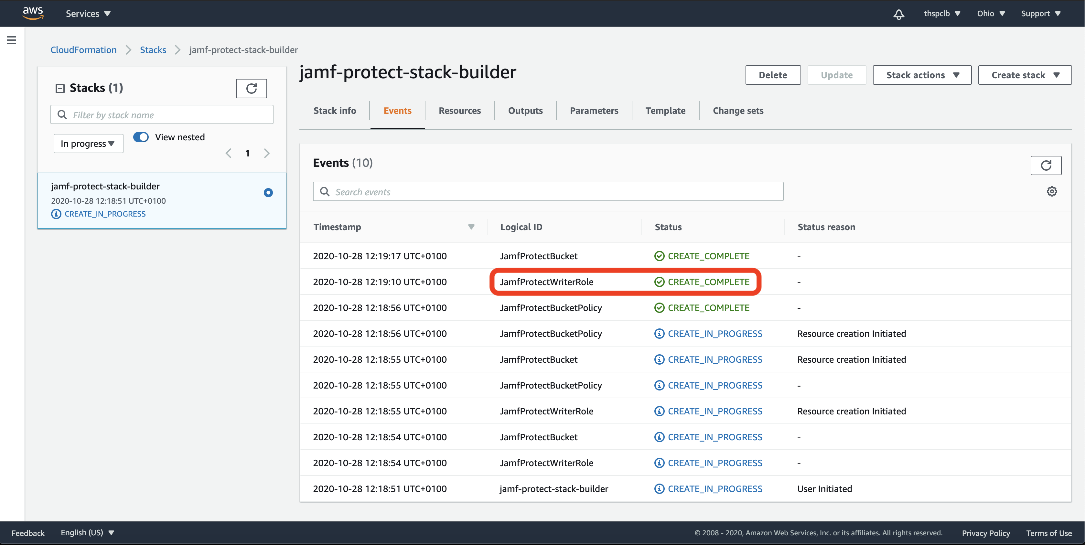
Task: Collapse the Stacks panel icon
Action: pyautogui.click(x=60, y=89)
